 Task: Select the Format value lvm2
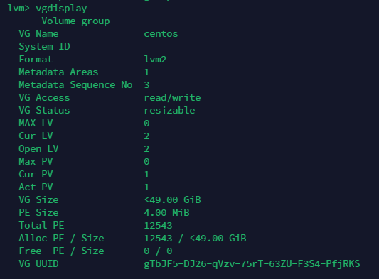155,60
